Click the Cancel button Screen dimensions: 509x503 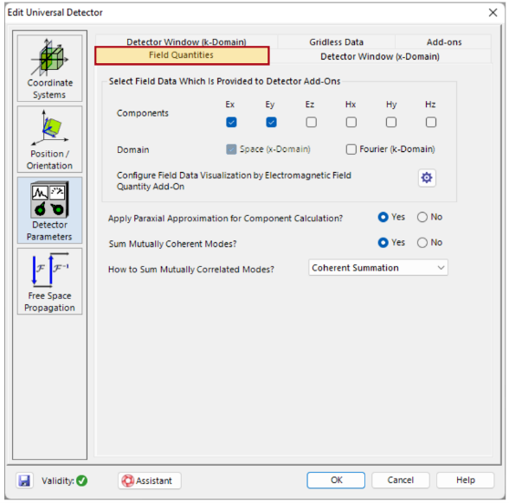[x=401, y=480]
